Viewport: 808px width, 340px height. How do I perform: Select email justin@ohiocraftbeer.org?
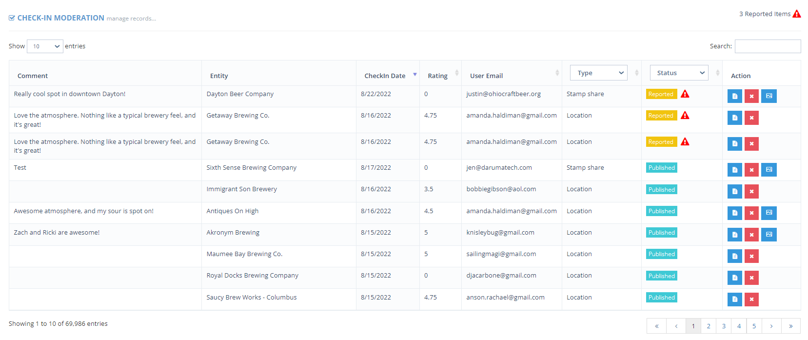503,94
